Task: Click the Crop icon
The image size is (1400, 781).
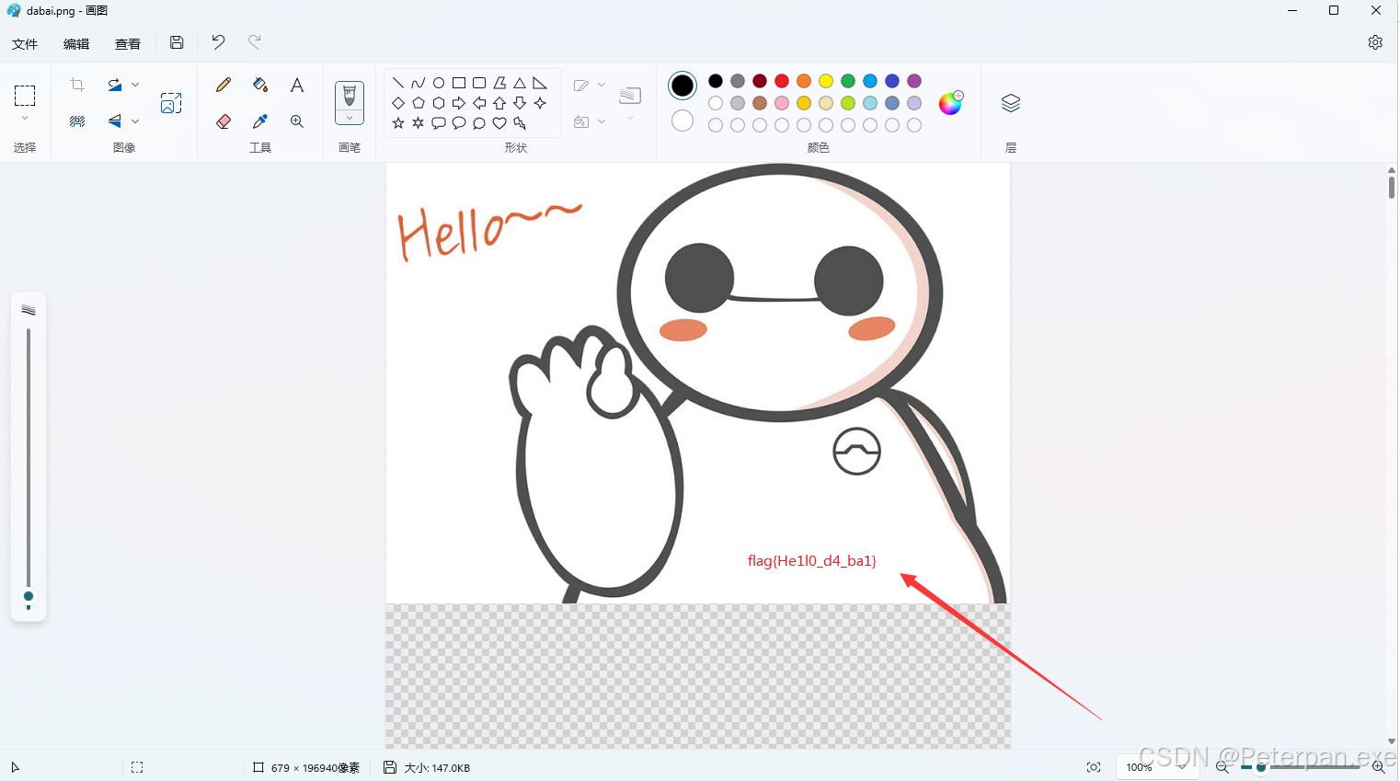Action: [x=77, y=85]
